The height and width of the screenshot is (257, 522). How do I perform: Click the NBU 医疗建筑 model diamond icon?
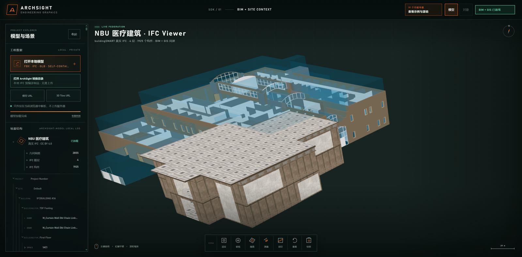pos(21,141)
